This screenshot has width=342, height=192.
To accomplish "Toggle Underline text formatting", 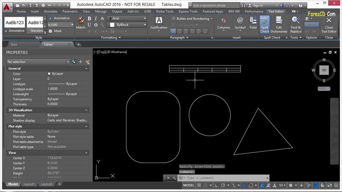I will pyautogui.click(x=89, y=25).
